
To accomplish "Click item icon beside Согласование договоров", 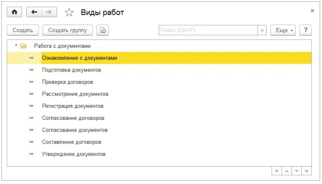I will point(31,118).
